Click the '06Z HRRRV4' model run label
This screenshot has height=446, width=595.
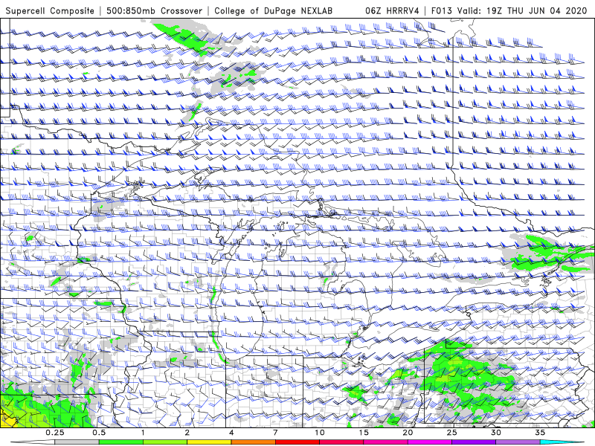click(x=393, y=10)
